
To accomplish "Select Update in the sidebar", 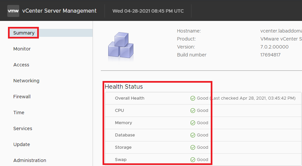I will [22, 144].
